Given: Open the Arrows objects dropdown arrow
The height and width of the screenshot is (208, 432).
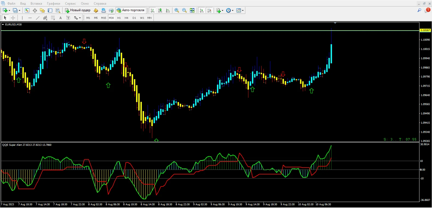Looking at the screenshot, I should click(80, 18).
